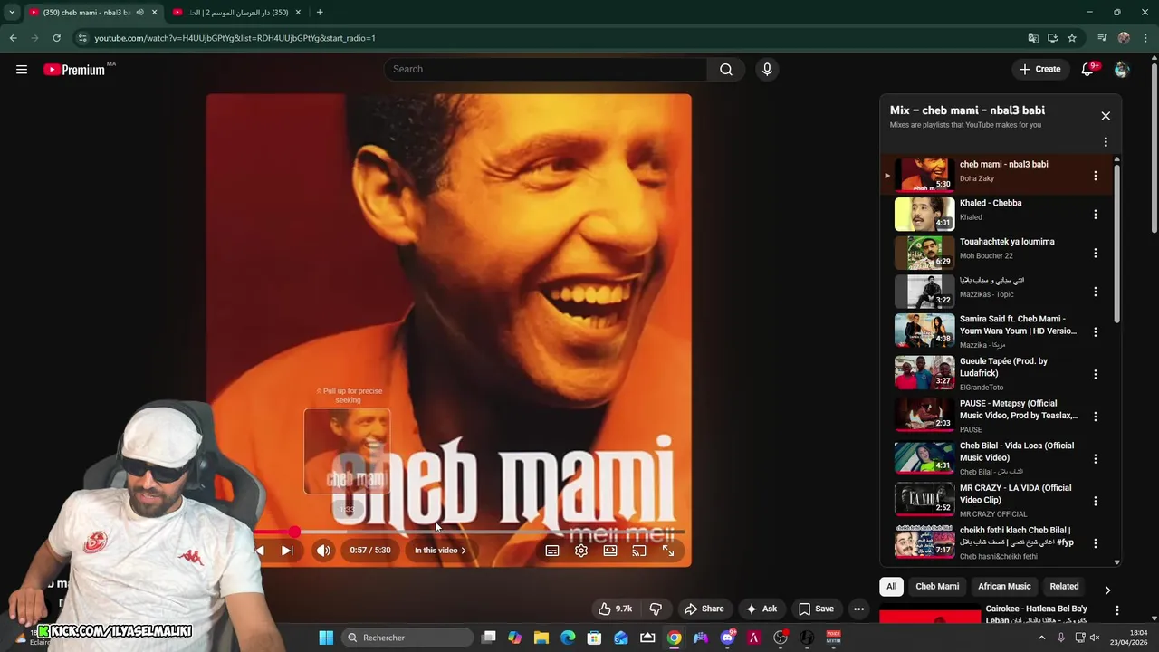Image resolution: width=1159 pixels, height=652 pixels.
Task: Open the Create button
Action: 1039,70
